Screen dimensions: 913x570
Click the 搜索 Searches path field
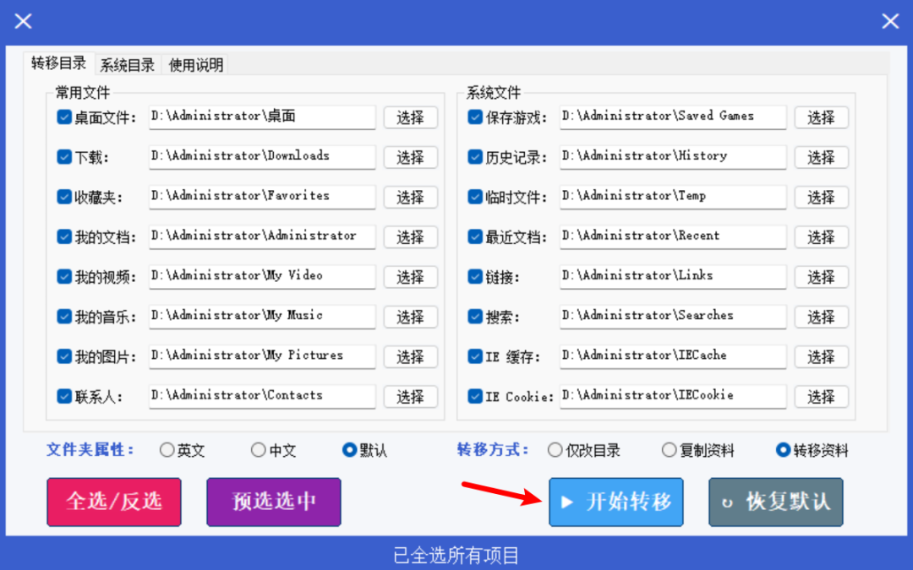pos(673,317)
